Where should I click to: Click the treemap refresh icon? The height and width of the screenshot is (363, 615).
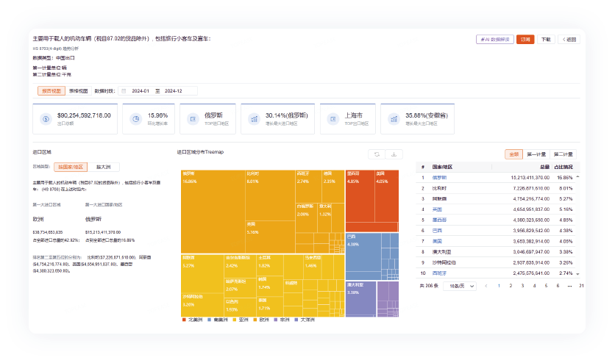[377, 154]
